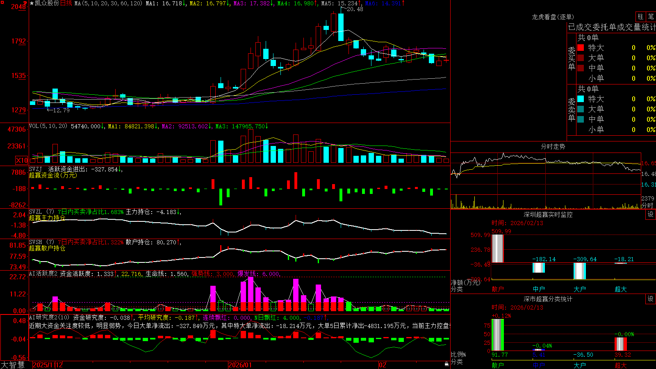Click the red 特大 swatch under 委买单
The image size is (656, 369).
coord(581,48)
